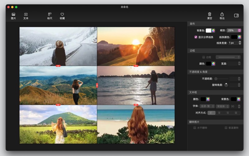Check the 垂直翻转 (vertical flip) checkbox
The image size is (249, 156).
pos(226,128)
